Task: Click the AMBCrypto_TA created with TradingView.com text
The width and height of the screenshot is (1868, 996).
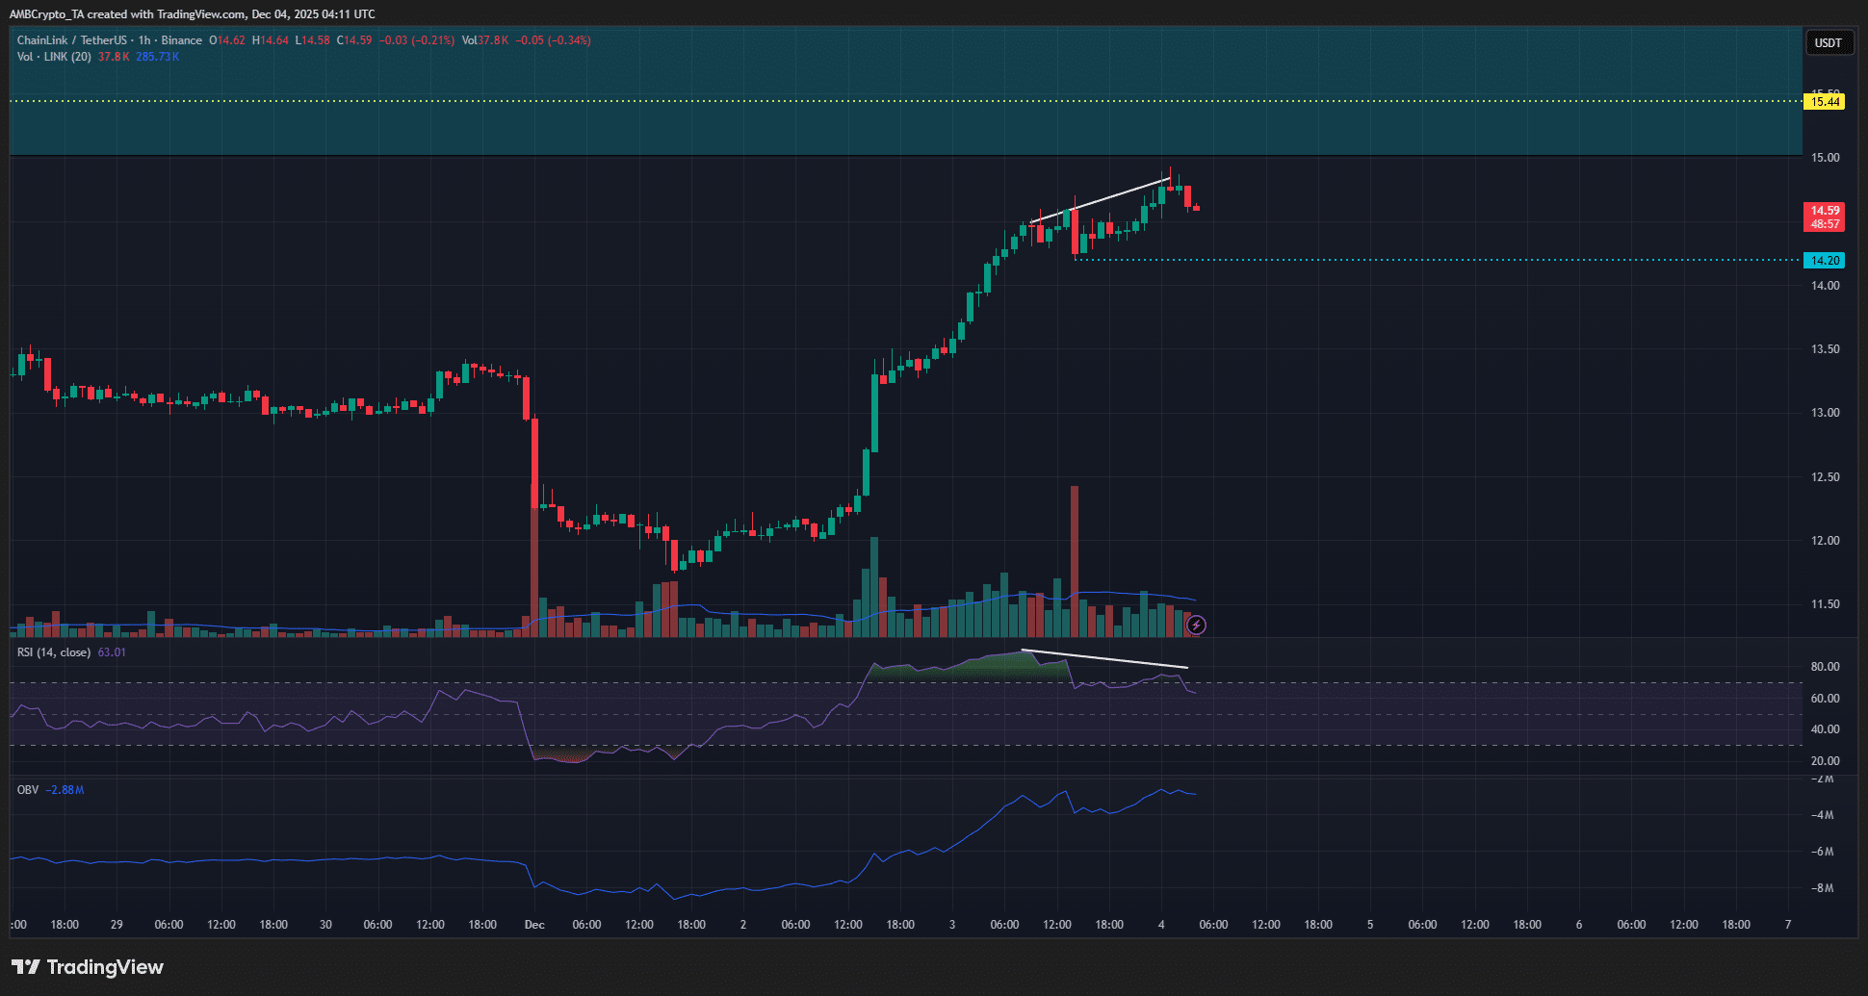Action: (x=193, y=13)
